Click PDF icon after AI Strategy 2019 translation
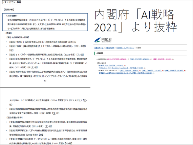The width and height of the screenshot is (193, 145). (x=145, y=68)
